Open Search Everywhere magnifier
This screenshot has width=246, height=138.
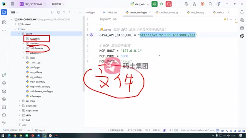point(210,4)
